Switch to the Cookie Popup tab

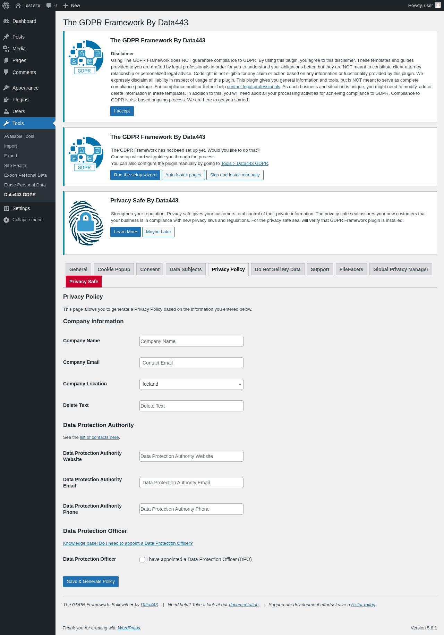pyautogui.click(x=114, y=269)
